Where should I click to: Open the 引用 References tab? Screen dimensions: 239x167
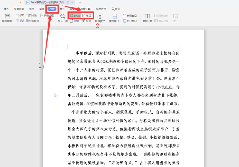click(x=32, y=9)
